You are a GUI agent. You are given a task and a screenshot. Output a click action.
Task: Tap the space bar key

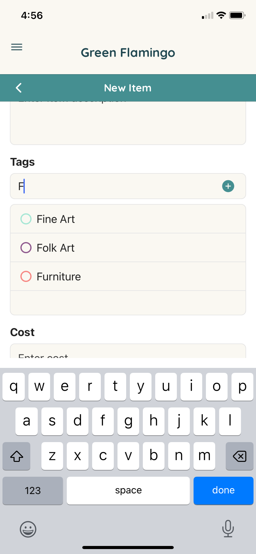coord(128,491)
